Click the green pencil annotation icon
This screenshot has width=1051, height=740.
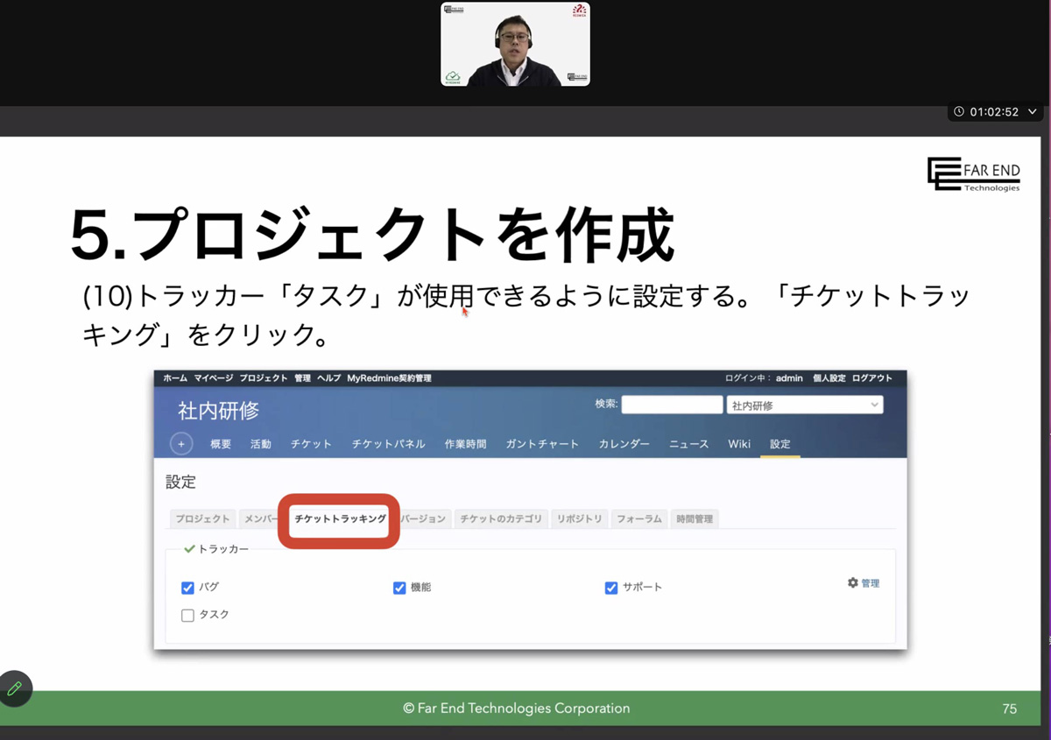[x=15, y=688]
